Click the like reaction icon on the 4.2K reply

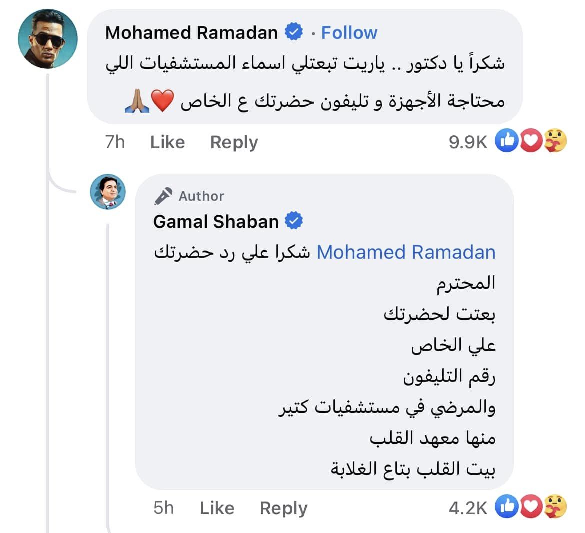pyautogui.click(x=506, y=508)
